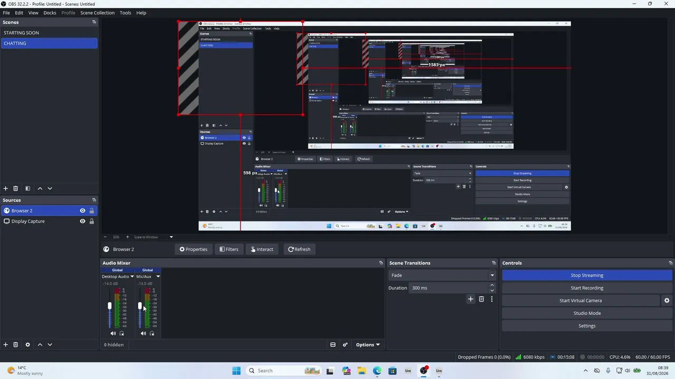
Task: Click the Mic/Aux volume slider handle
Action: click(x=140, y=306)
